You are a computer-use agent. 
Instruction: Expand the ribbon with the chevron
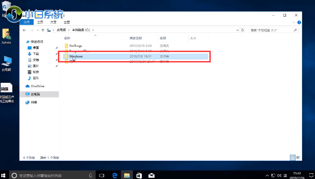click(293, 23)
